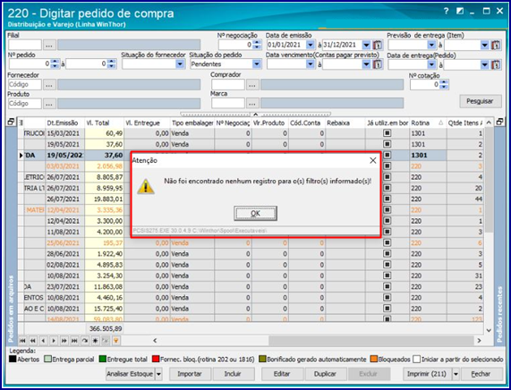Screen dimensions: 511x390
Task: Toggle Já utiliz.em bor checkbox in 02/08/2021 row
Action: click(387, 265)
